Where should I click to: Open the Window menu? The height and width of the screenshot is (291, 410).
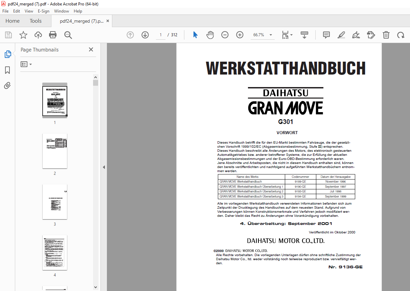(x=62, y=11)
